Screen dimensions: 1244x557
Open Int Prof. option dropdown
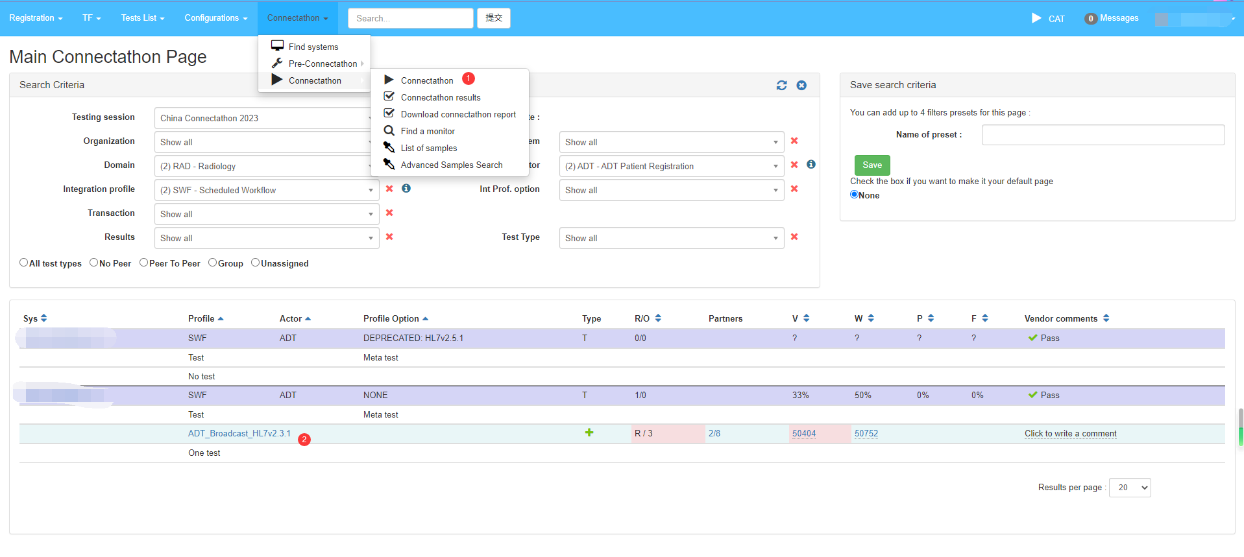tap(672, 190)
